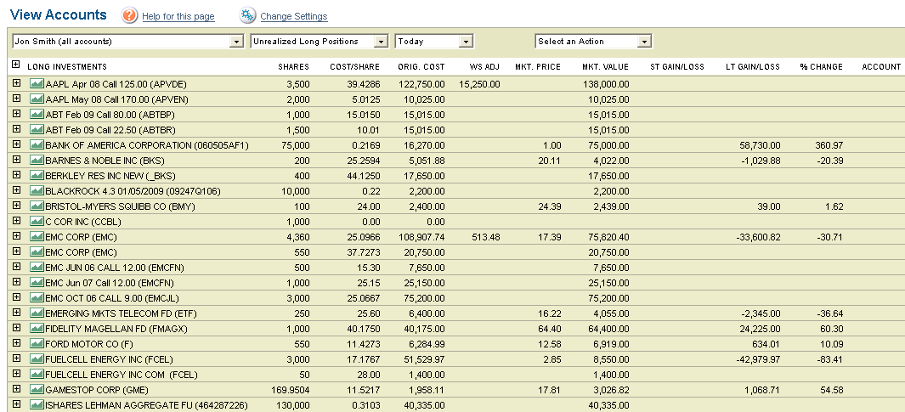
Task: Expand the Fidelity Magellan FD row
Action: tap(16, 328)
